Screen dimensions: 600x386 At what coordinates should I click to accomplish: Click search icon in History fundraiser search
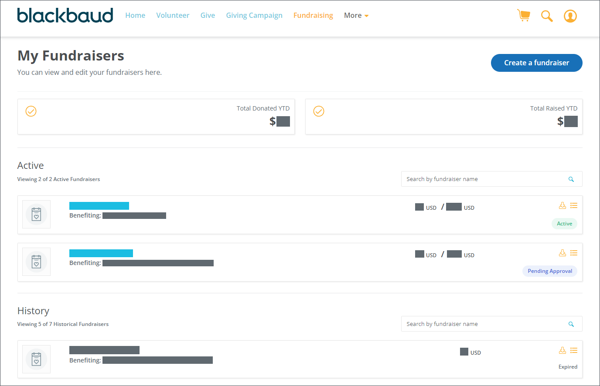(571, 324)
